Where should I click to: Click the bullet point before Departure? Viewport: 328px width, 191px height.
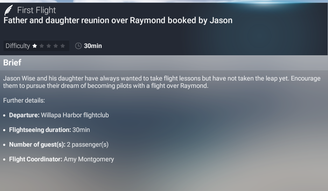(5, 115)
